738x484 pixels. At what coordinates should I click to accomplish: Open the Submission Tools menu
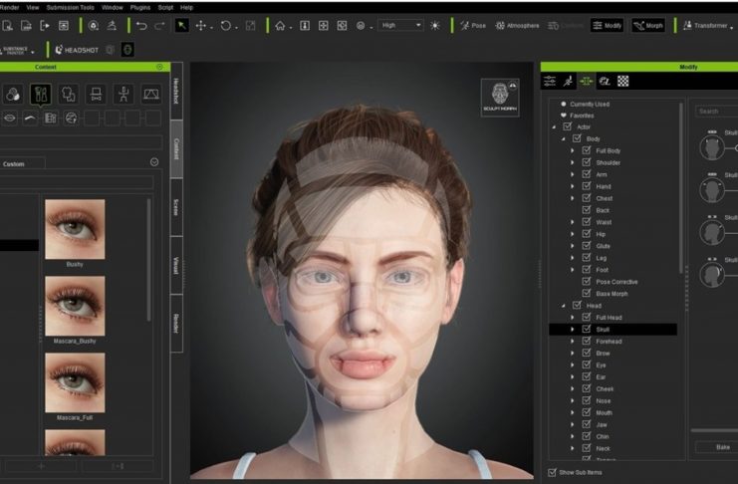70,8
